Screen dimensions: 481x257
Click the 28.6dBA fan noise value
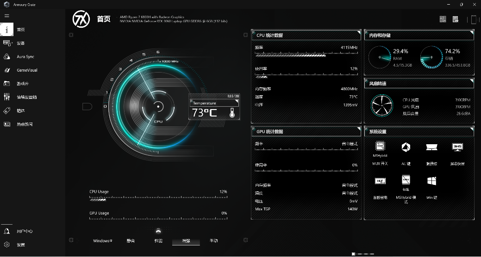coord(463,114)
